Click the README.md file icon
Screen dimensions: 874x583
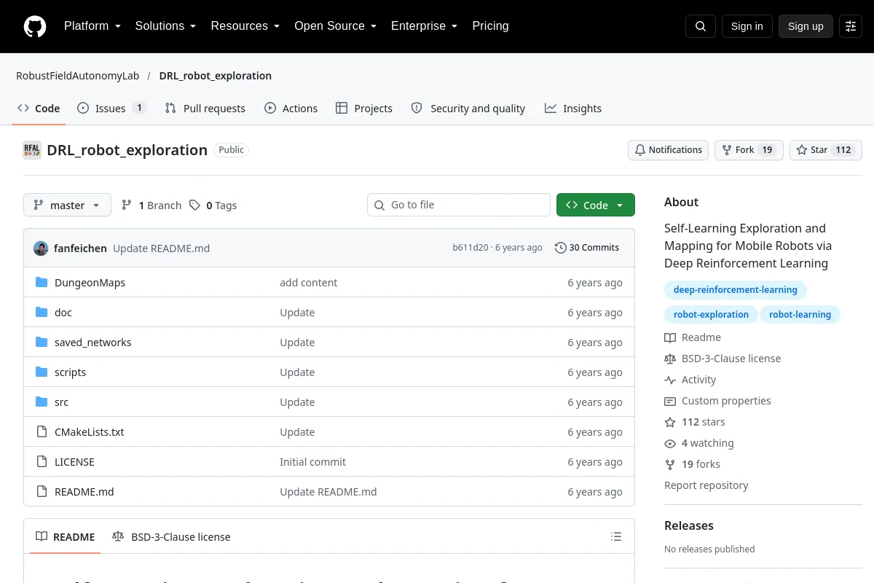click(x=42, y=492)
